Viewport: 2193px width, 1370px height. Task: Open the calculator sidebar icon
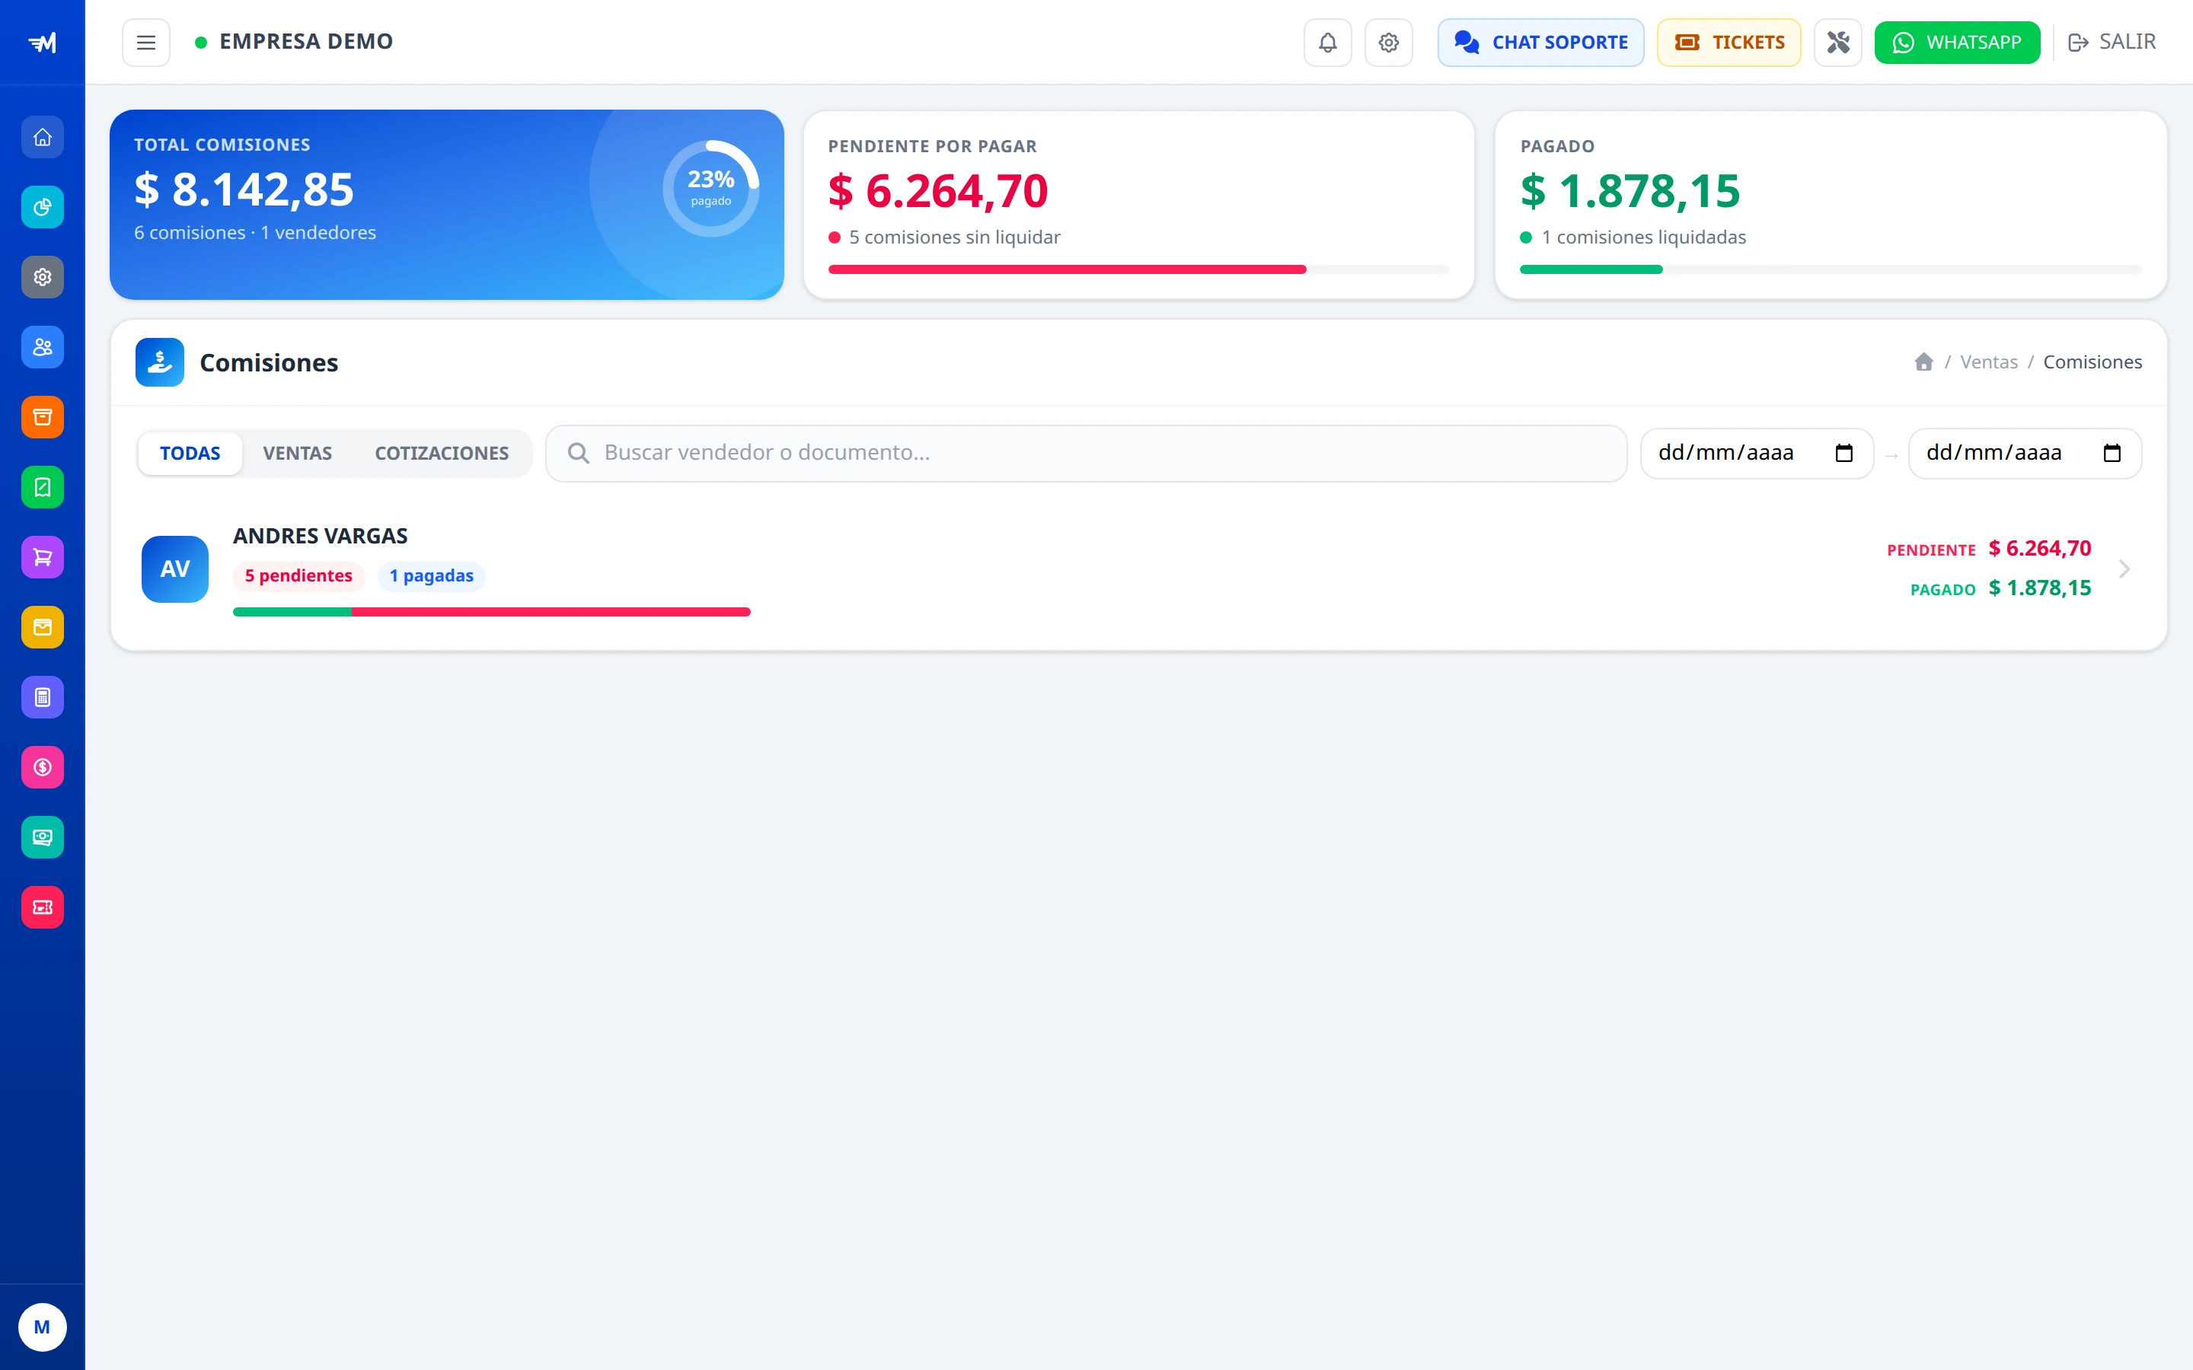coord(43,696)
